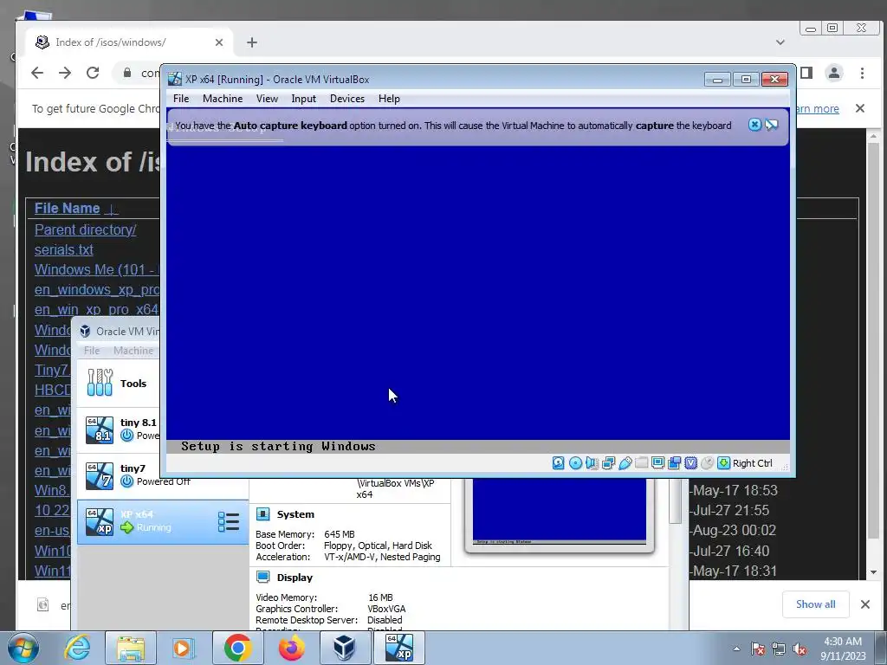Screen dimensions: 887x665
Task: Click Firefox icon in taskbar
Action: tap(292, 648)
